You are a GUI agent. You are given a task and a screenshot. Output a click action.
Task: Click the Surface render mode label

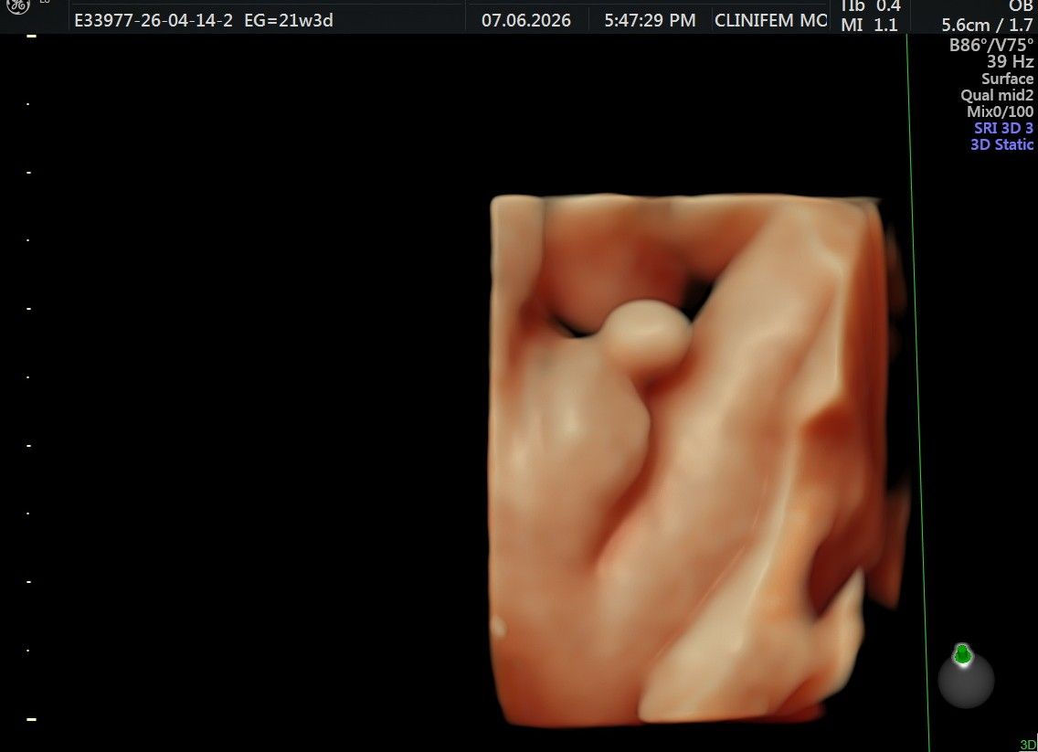pyautogui.click(x=1008, y=78)
